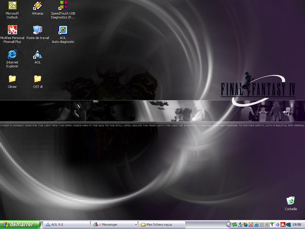Image resolution: width=305 pixels, height=229 pixels.
Task: Select the OST dl folder
Action: 38,82
